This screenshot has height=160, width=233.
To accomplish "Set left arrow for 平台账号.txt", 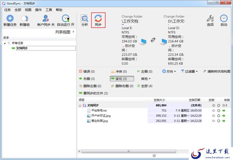I will (214, 110).
